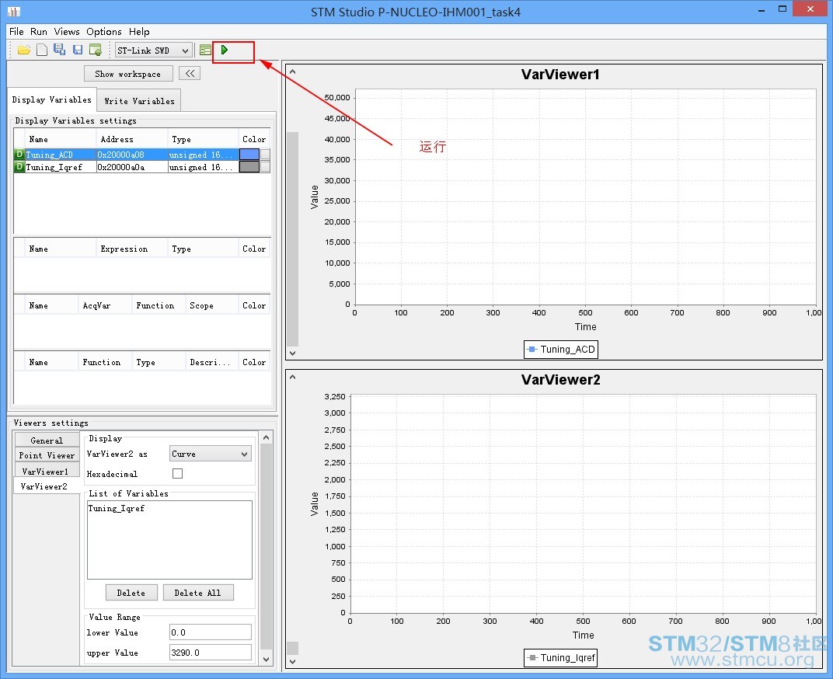Viewport: 833px width, 679px height.
Task: Click the import variables toolbar icon
Action: pyautogui.click(x=96, y=50)
